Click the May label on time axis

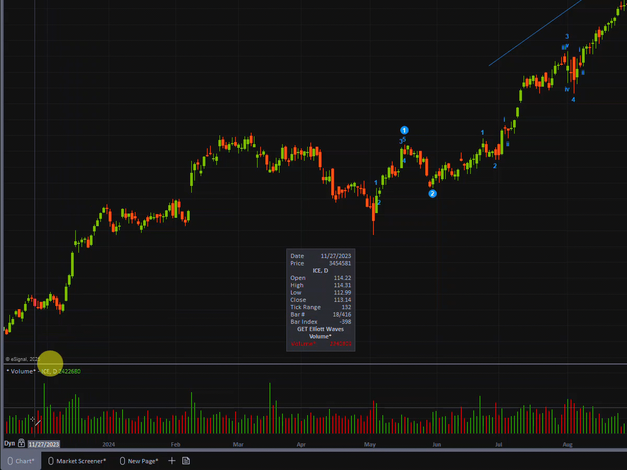point(370,445)
